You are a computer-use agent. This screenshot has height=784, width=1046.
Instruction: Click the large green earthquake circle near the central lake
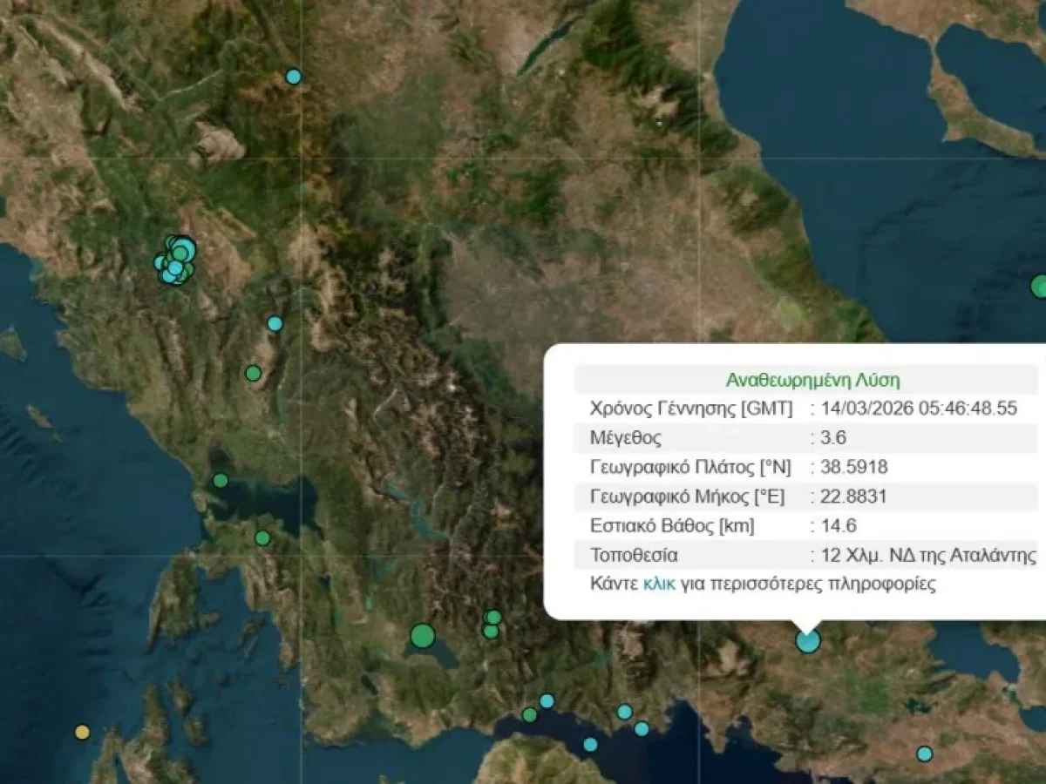click(424, 636)
